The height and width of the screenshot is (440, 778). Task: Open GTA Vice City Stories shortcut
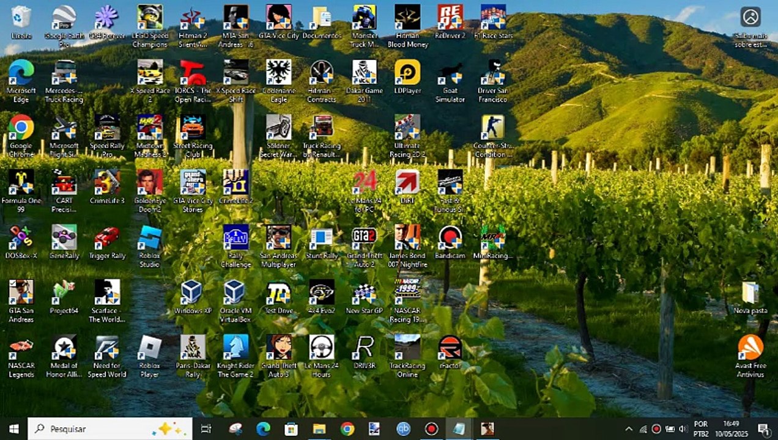(x=193, y=191)
